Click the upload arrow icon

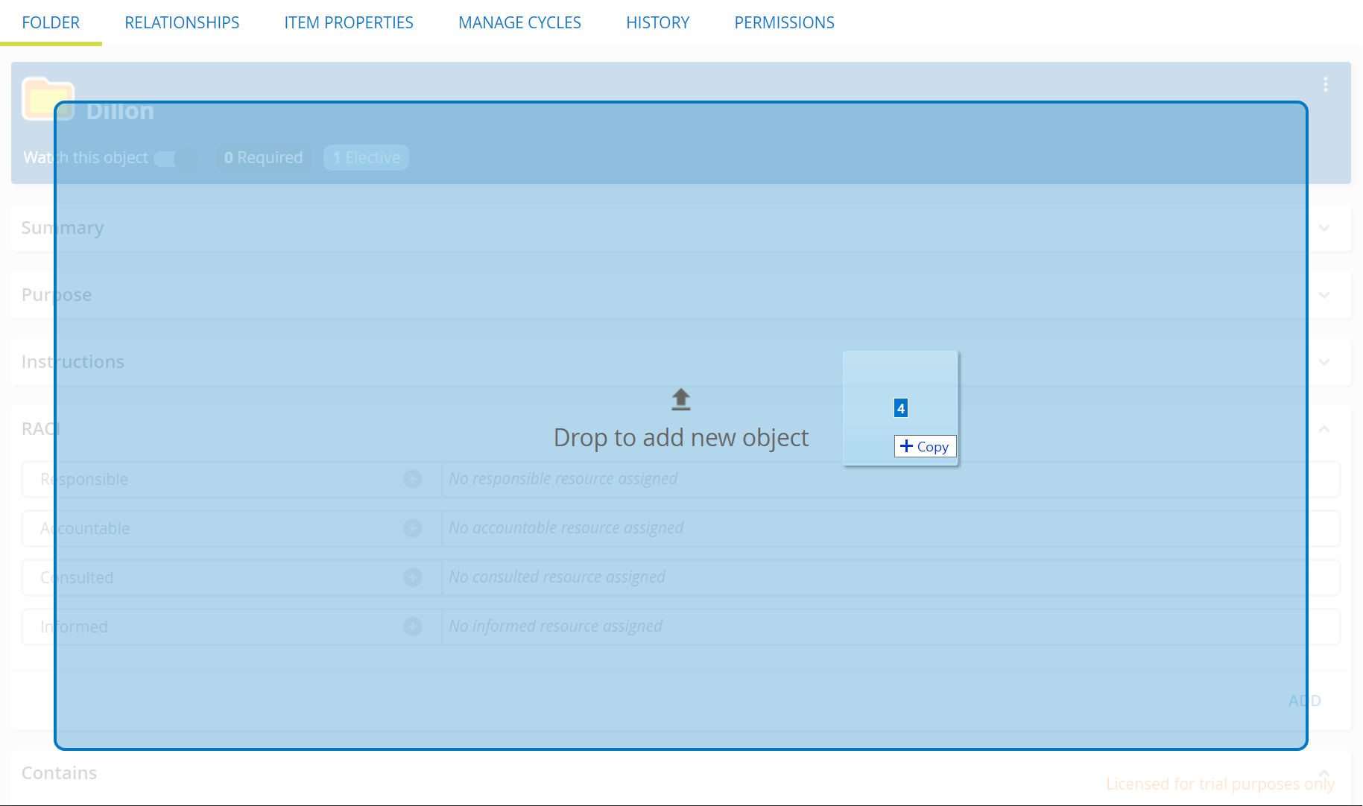(680, 400)
